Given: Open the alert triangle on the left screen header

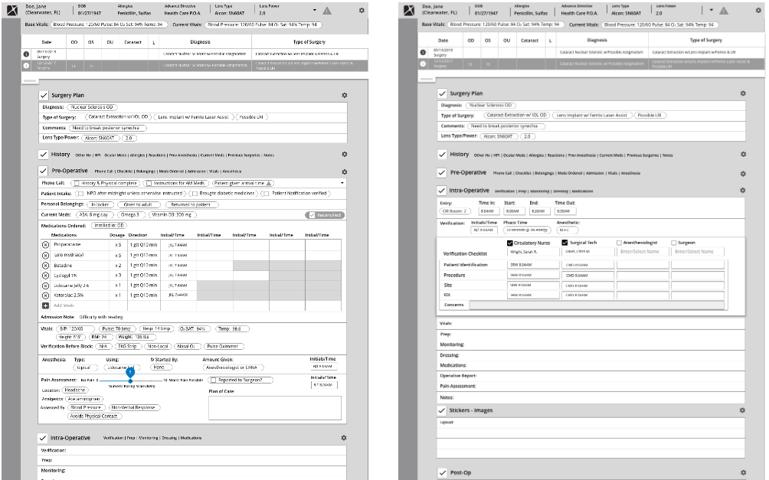Looking at the screenshot, I should [327, 10].
